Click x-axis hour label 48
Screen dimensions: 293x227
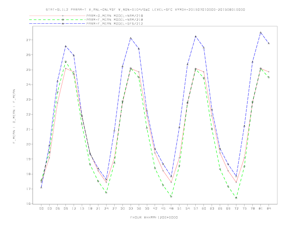point(171,208)
